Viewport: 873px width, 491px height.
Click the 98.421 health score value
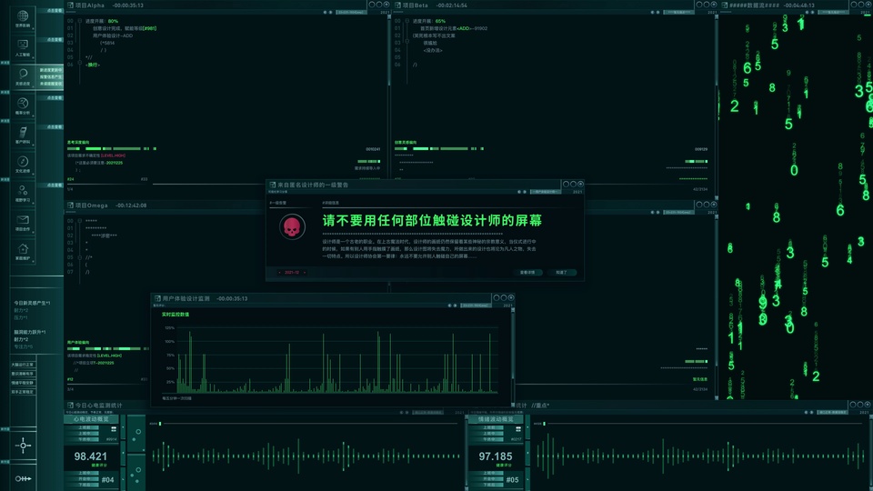click(91, 456)
